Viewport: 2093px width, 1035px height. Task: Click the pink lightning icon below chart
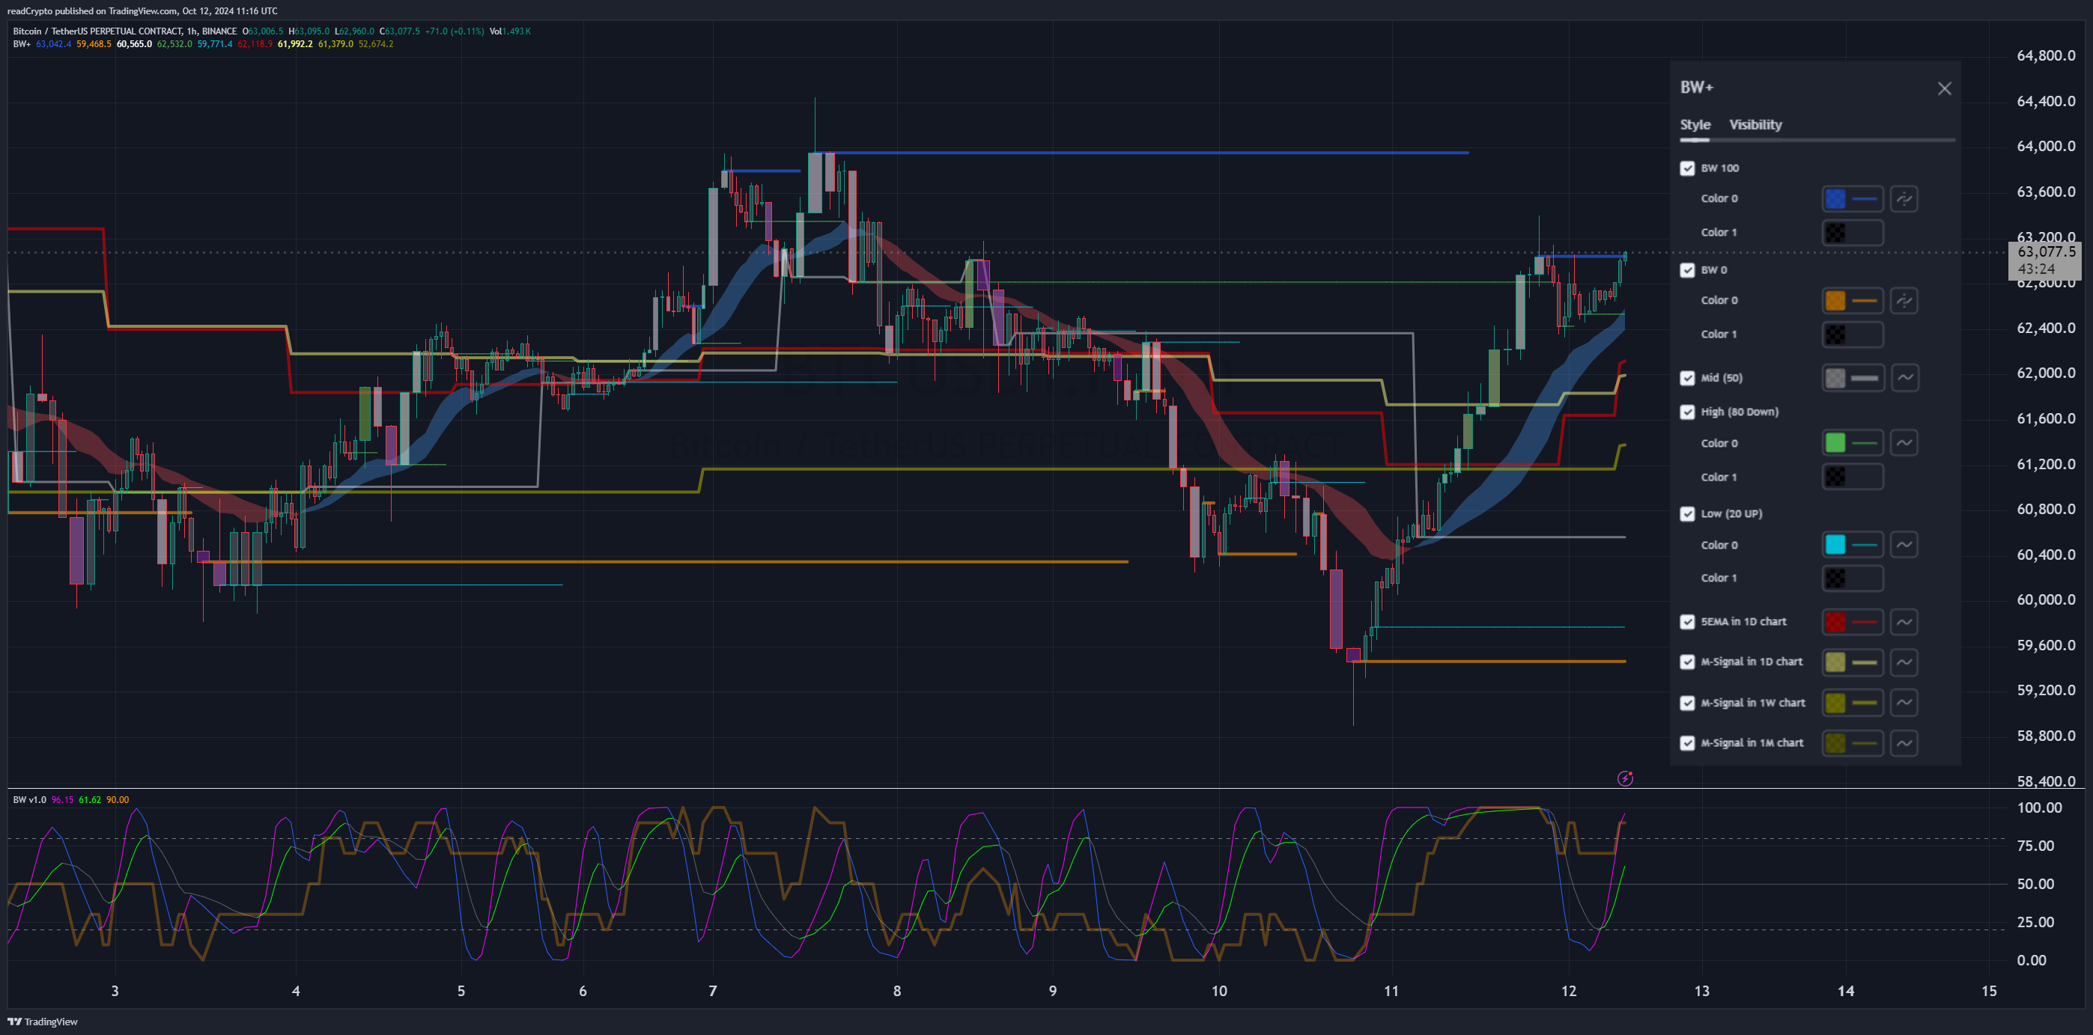pos(1624,778)
